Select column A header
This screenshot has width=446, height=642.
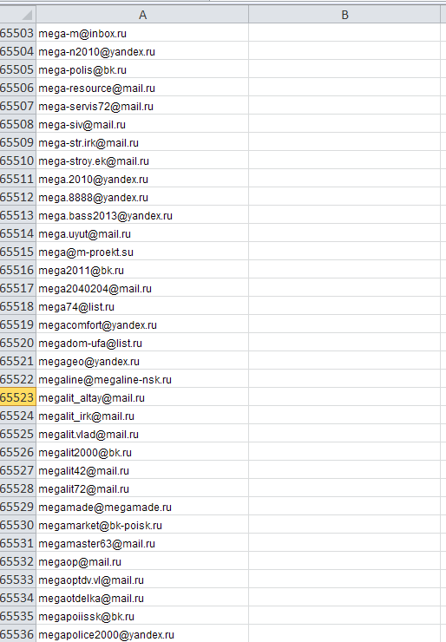point(142,15)
